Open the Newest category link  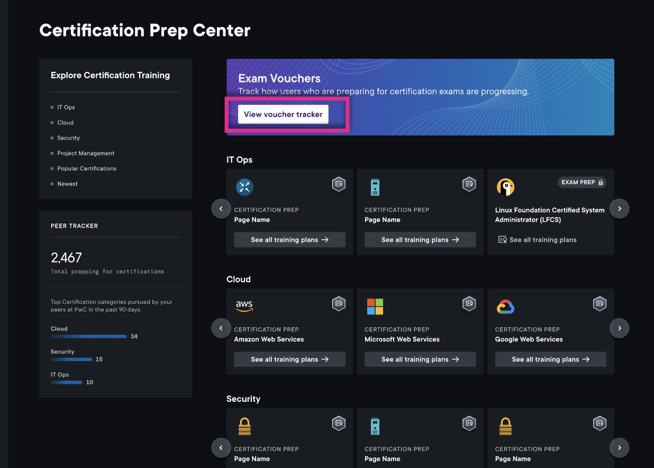click(68, 184)
